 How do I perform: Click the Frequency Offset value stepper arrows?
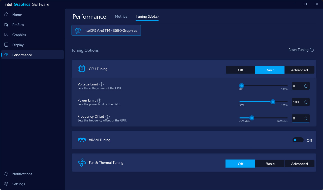306,118
